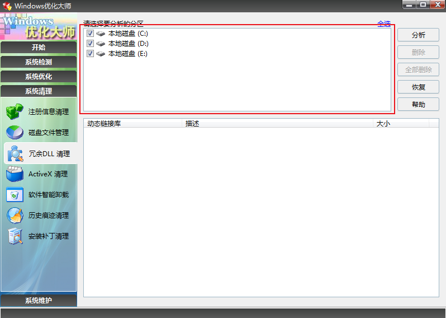446x318 pixels.
Task: Expand the 开始 sidebar section
Action: pyautogui.click(x=39, y=48)
